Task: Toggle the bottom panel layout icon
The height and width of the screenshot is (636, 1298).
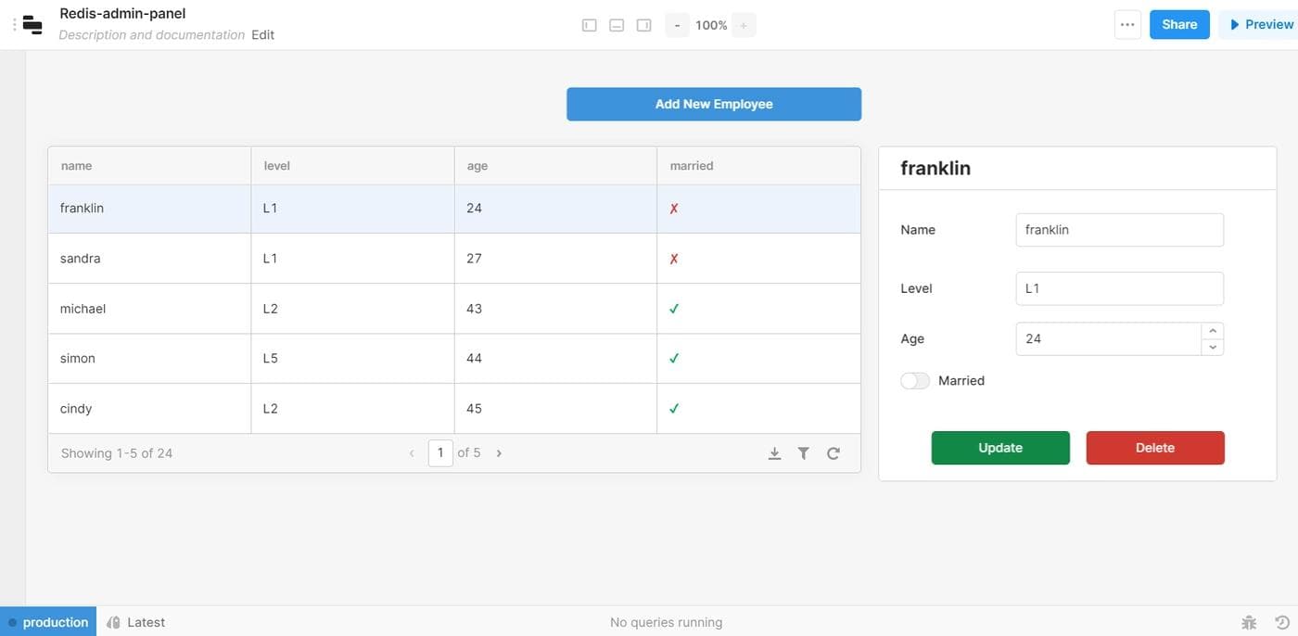Action: click(617, 25)
